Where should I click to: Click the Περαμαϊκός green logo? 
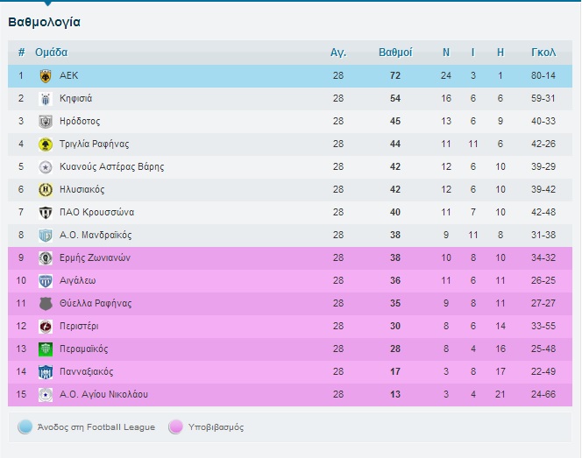click(46, 349)
